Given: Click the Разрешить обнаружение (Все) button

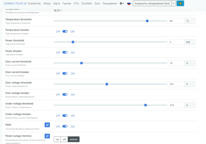Looking at the screenshot, I should [152, 4].
